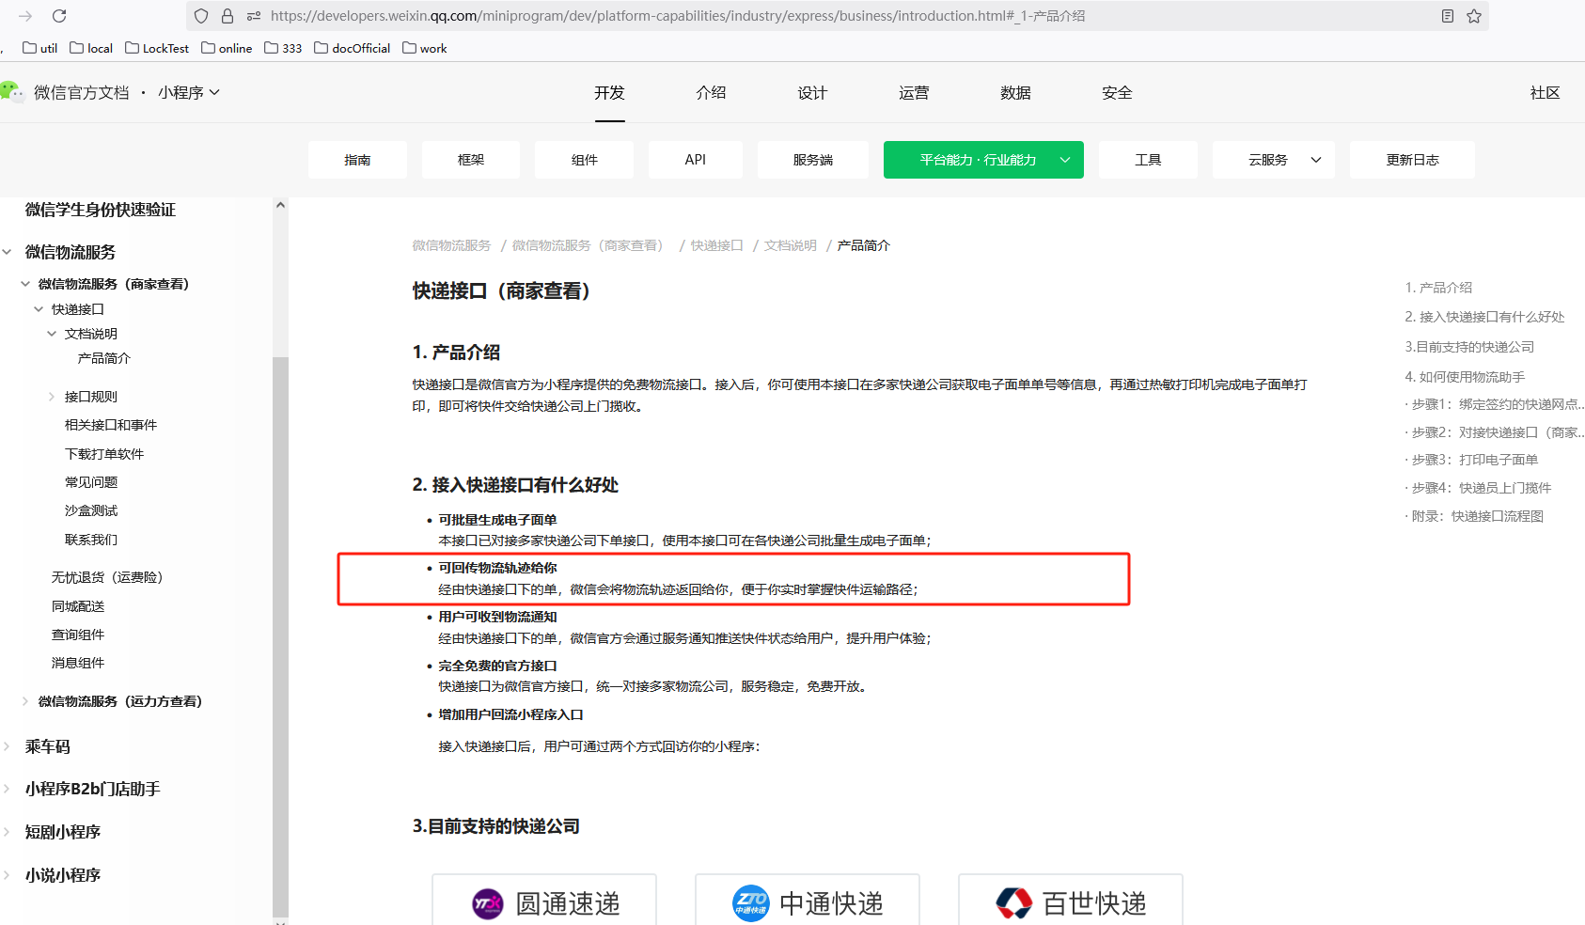The image size is (1585, 925).
Task: Expand the 小说小程序 chevron
Action: 7,875
